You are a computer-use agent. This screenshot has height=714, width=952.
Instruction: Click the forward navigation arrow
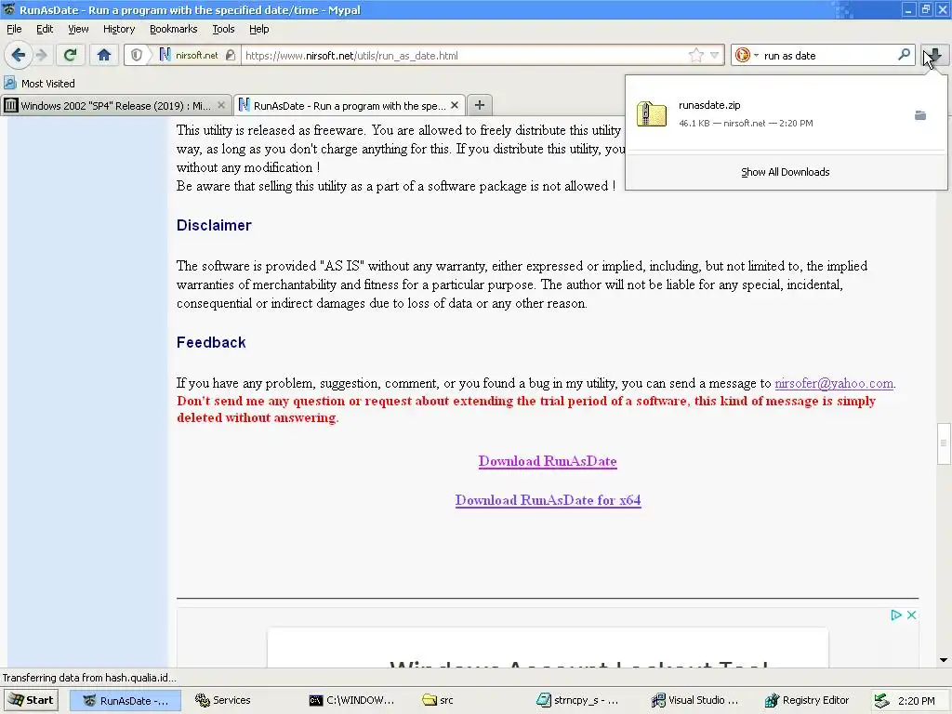42,55
